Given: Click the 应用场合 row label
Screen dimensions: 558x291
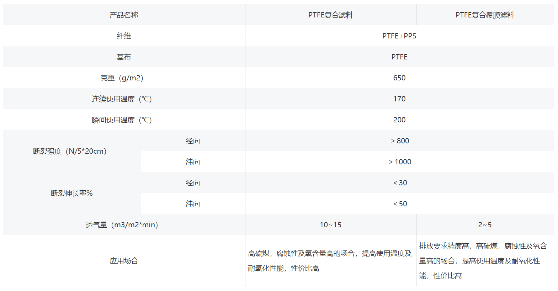Looking at the screenshot, I should (124, 261).
